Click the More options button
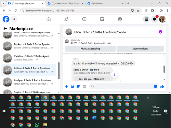171x128 pixels. [140, 48]
